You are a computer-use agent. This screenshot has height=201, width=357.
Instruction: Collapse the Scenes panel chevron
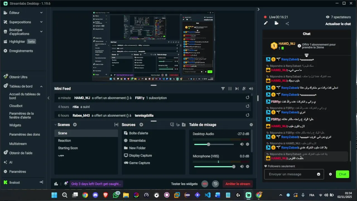[x=56, y=125]
